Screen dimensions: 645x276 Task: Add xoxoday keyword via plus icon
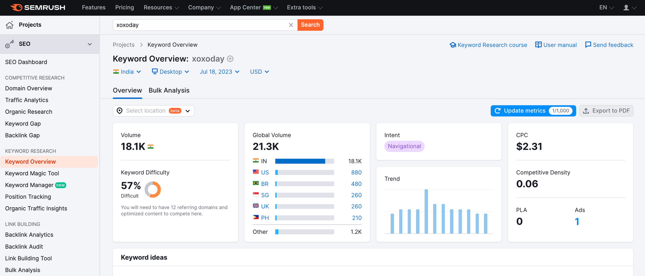click(x=230, y=59)
